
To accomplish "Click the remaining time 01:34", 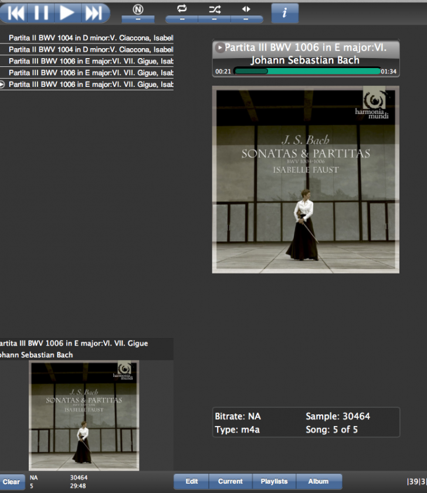I will pyautogui.click(x=389, y=72).
